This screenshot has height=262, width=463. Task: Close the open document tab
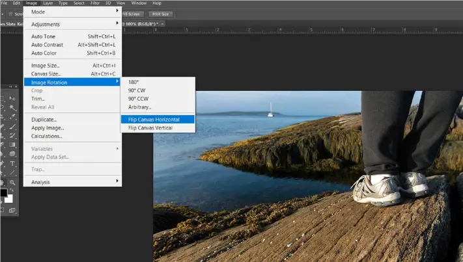click(x=162, y=23)
